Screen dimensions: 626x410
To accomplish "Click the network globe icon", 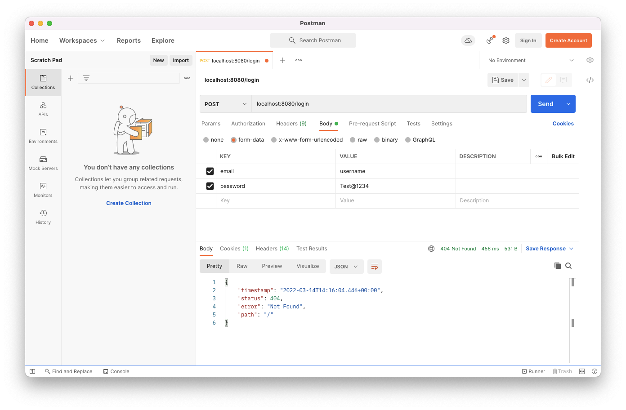I will pos(431,249).
